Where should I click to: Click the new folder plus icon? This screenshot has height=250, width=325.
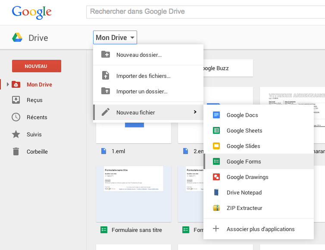tap(106, 54)
